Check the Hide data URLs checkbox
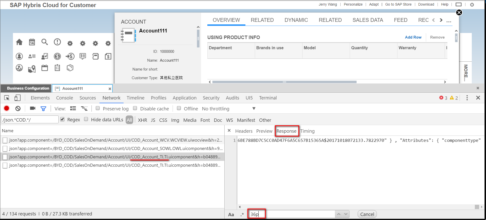Viewport: 486px width, 220px height. coord(86,119)
